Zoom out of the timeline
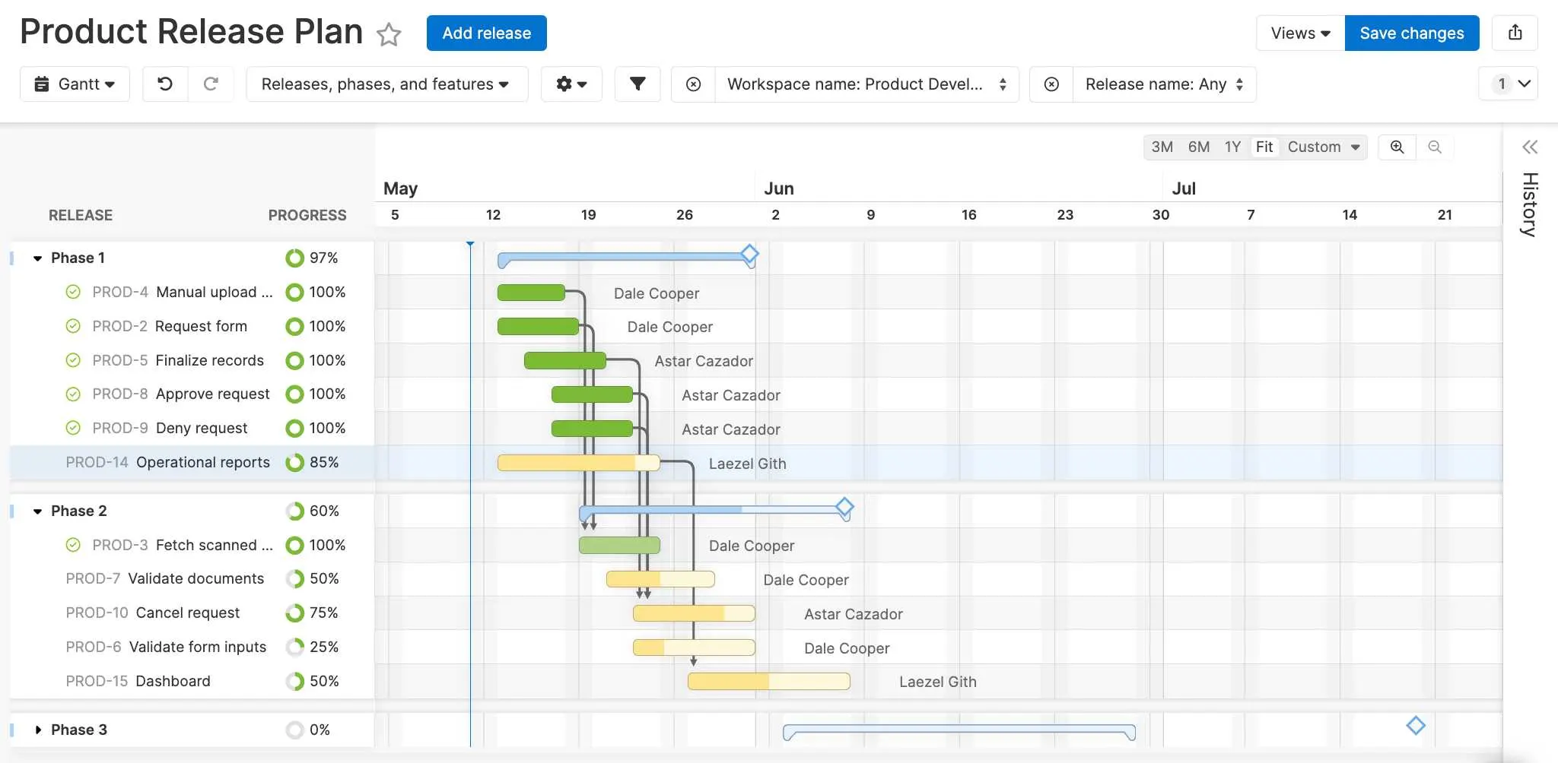1558x763 pixels. (x=1435, y=147)
